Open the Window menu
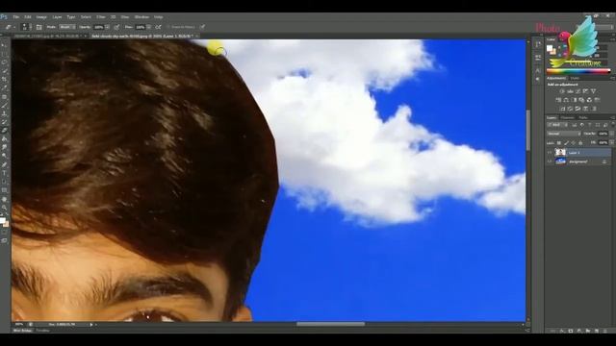 141,17
